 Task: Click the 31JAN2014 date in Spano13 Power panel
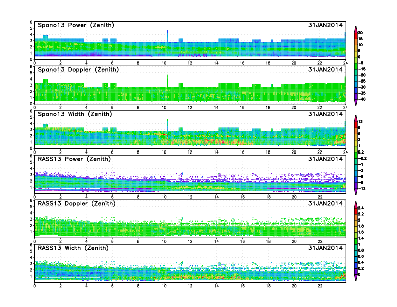[x=325, y=25]
